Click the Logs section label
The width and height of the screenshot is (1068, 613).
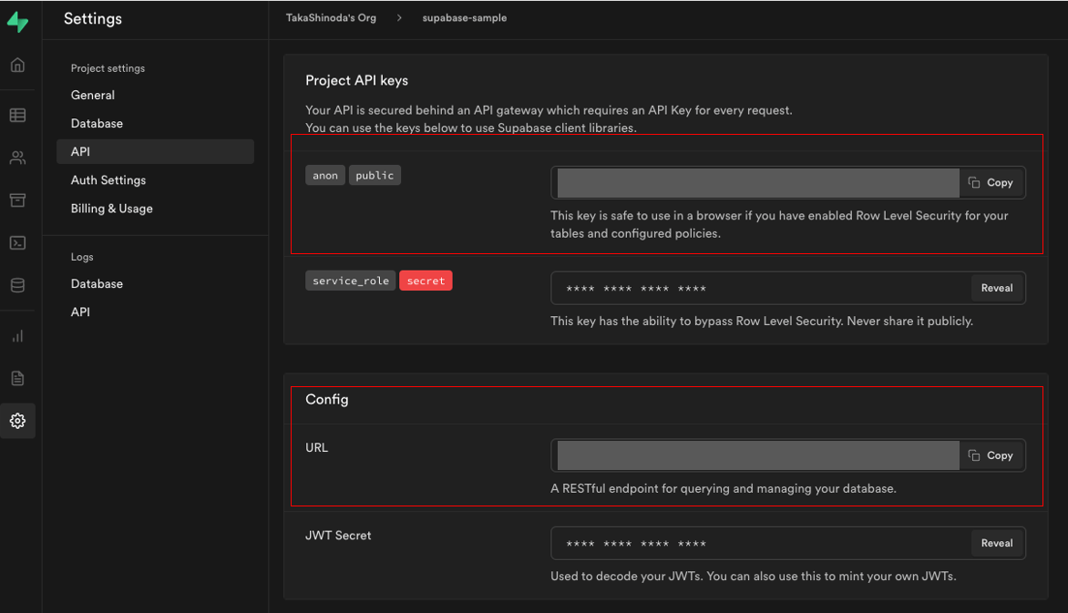click(x=82, y=257)
